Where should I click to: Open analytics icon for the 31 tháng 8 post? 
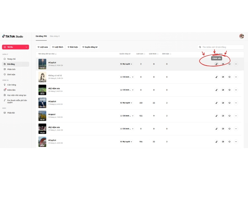[223, 64]
